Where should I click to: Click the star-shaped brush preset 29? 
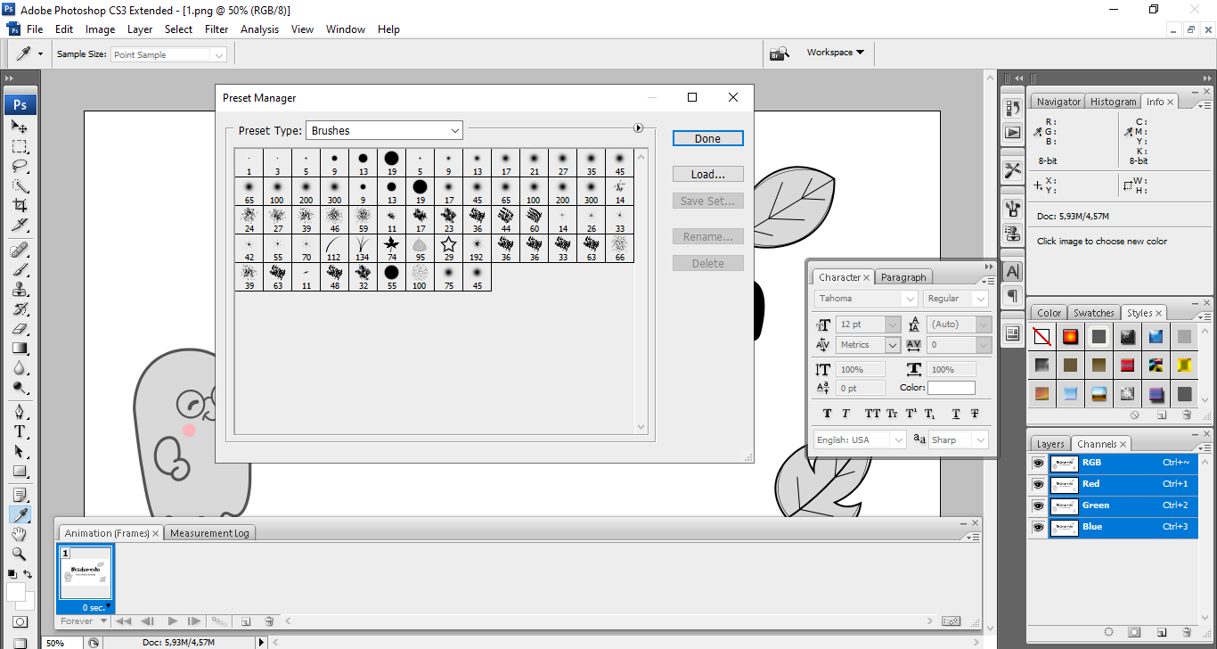point(448,248)
